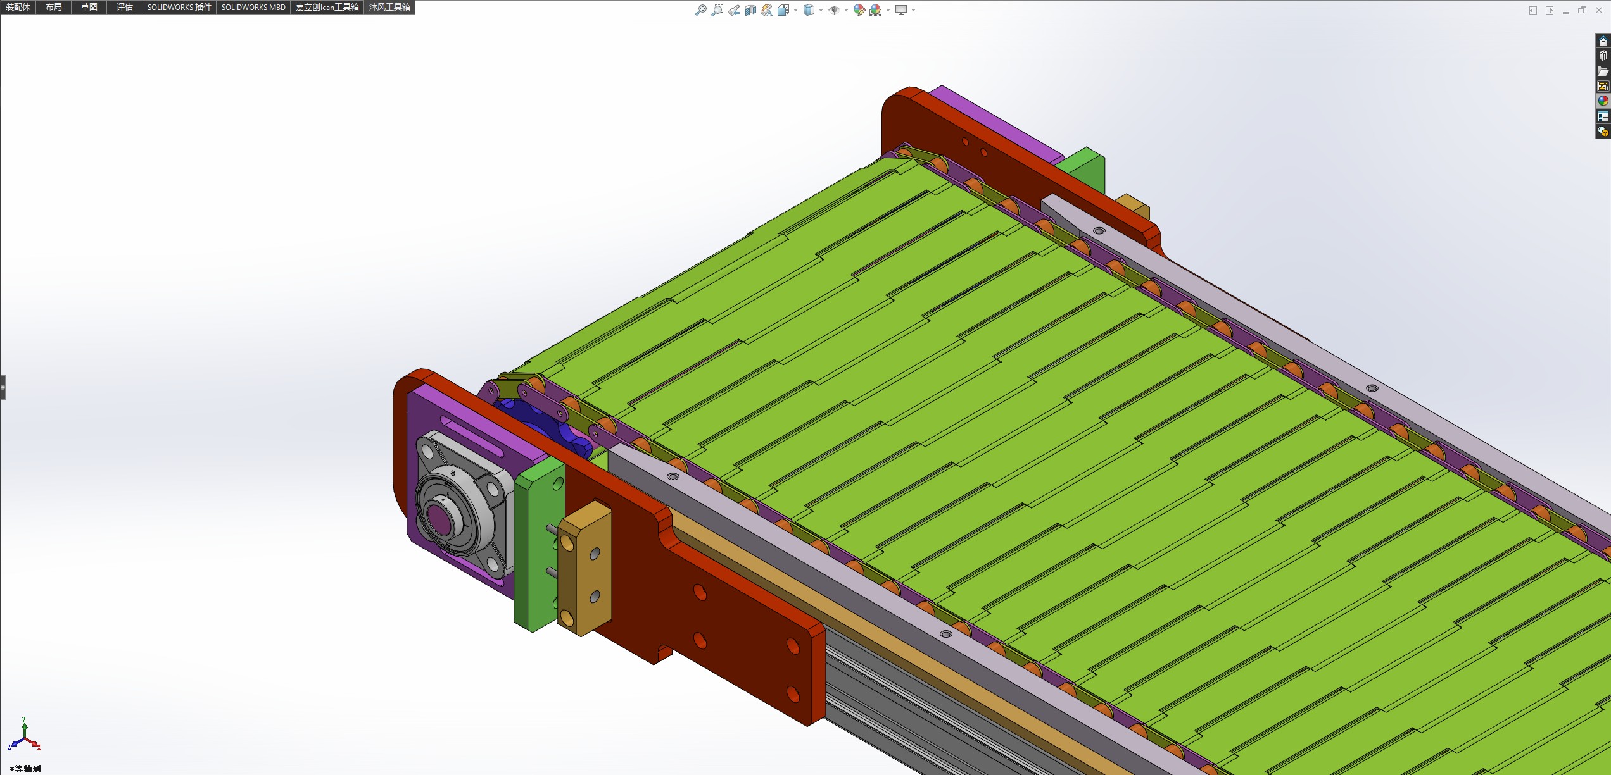Toggle the Section View tool
This screenshot has width=1611, height=775.
750,10
